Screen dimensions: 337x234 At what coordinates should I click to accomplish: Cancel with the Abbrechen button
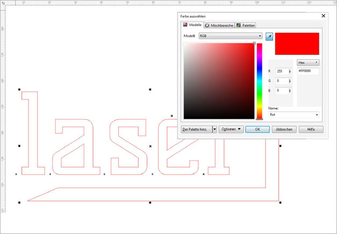(284, 130)
